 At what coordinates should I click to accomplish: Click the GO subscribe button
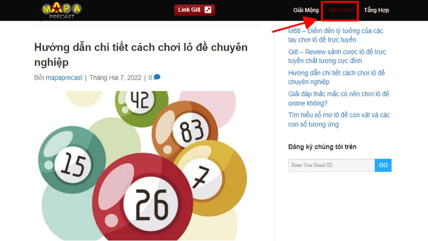tap(383, 165)
